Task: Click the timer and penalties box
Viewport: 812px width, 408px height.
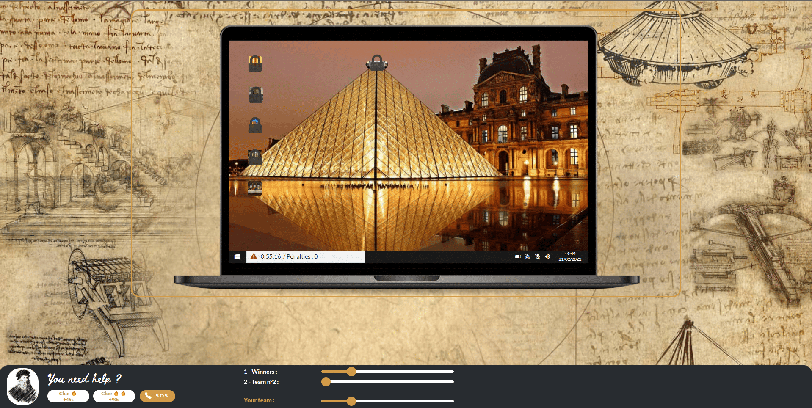Action: (x=305, y=256)
